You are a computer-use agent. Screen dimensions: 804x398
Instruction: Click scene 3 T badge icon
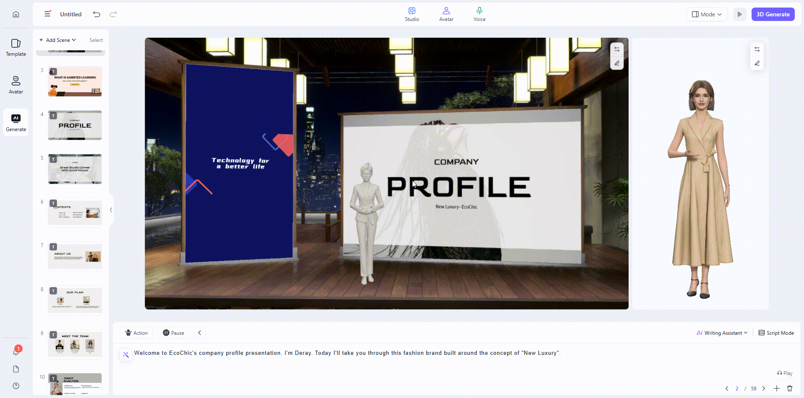point(53,72)
